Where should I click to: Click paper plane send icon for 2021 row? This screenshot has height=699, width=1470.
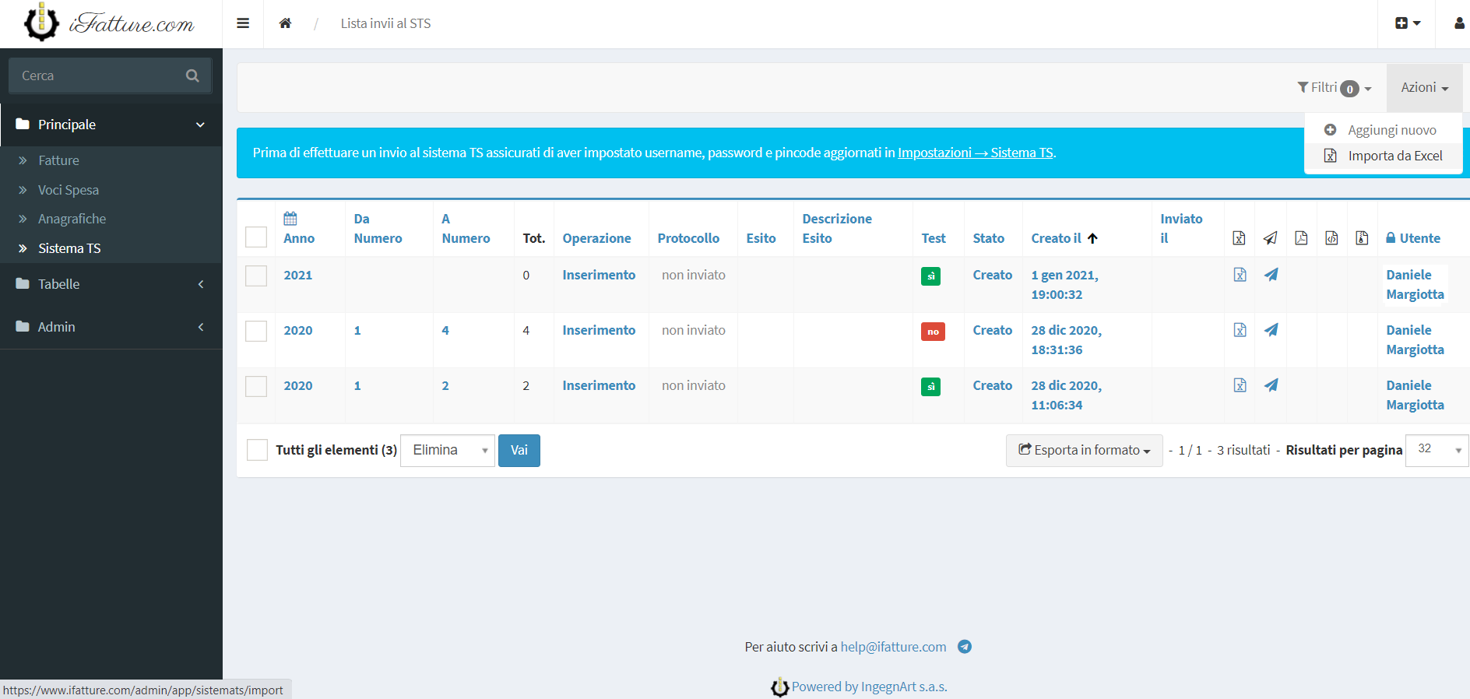coord(1271,275)
